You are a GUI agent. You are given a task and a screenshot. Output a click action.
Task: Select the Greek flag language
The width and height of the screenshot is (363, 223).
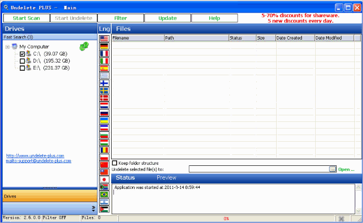tap(104, 76)
